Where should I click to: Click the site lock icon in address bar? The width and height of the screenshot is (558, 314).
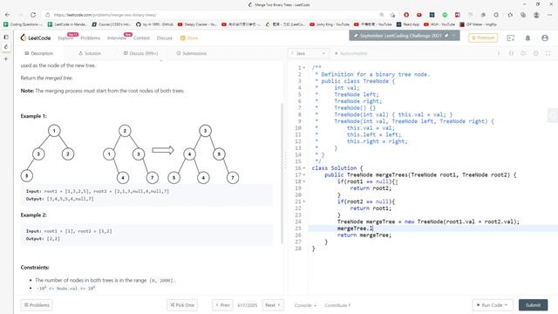47,15
